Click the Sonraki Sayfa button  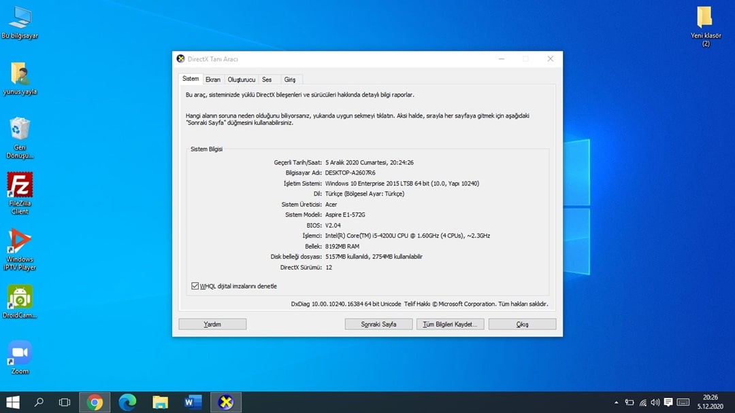tap(379, 324)
